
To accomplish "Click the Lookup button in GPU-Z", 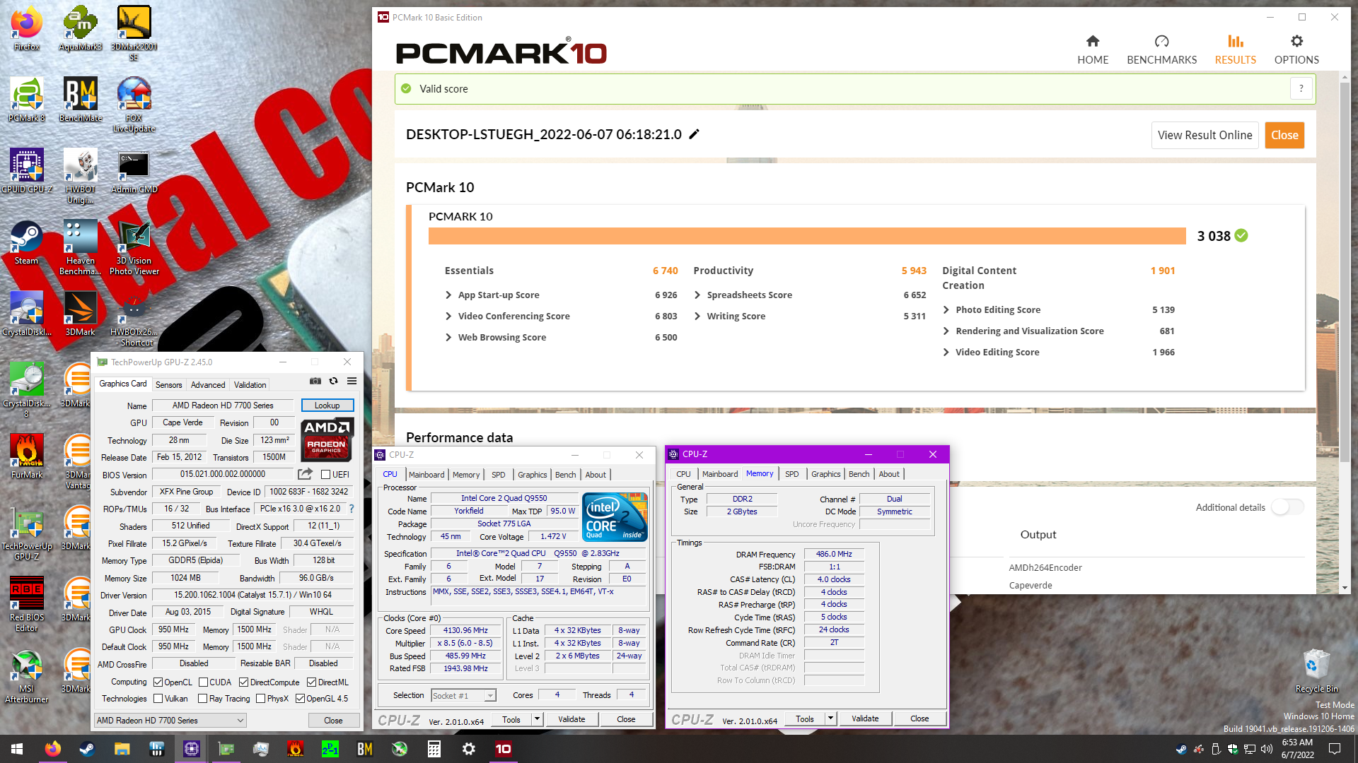I will [x=327, y=406].
